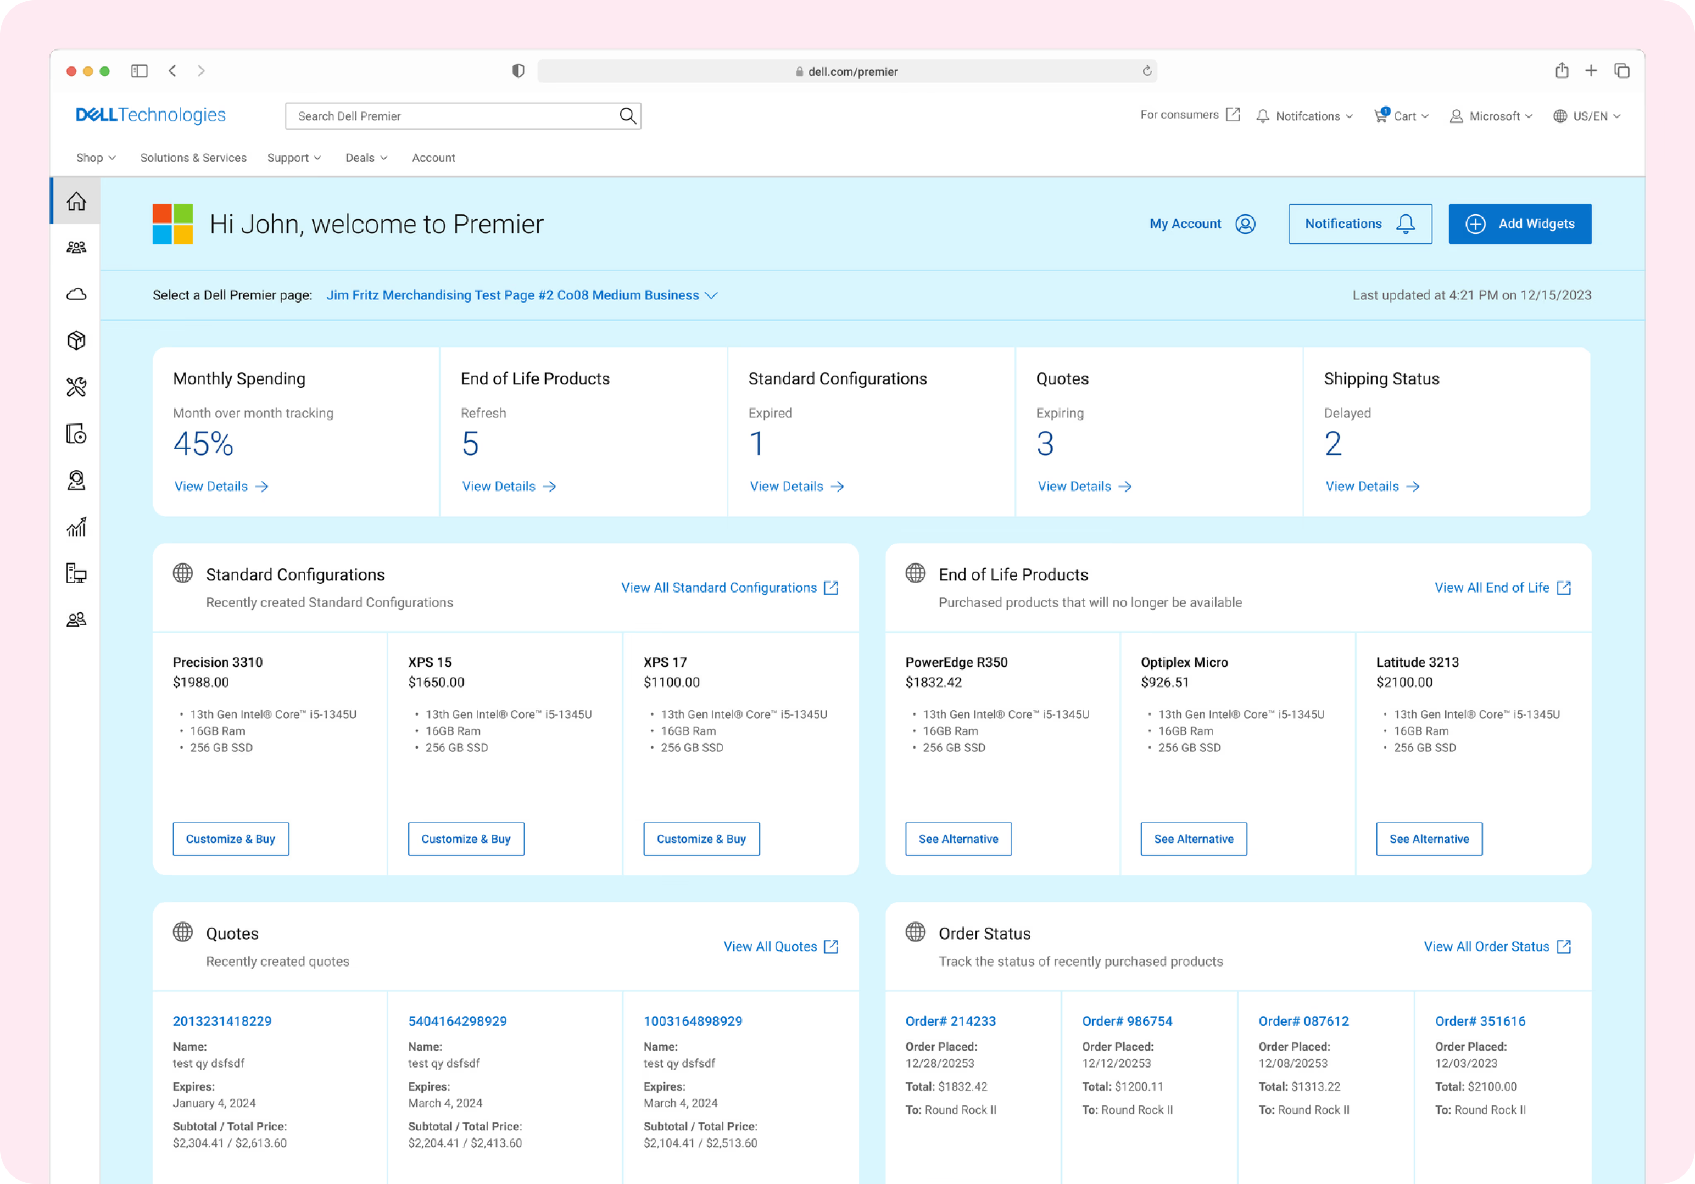Open View All Quotes
This screenshot has height=1184, width=1695.
(x=781, y=946)
